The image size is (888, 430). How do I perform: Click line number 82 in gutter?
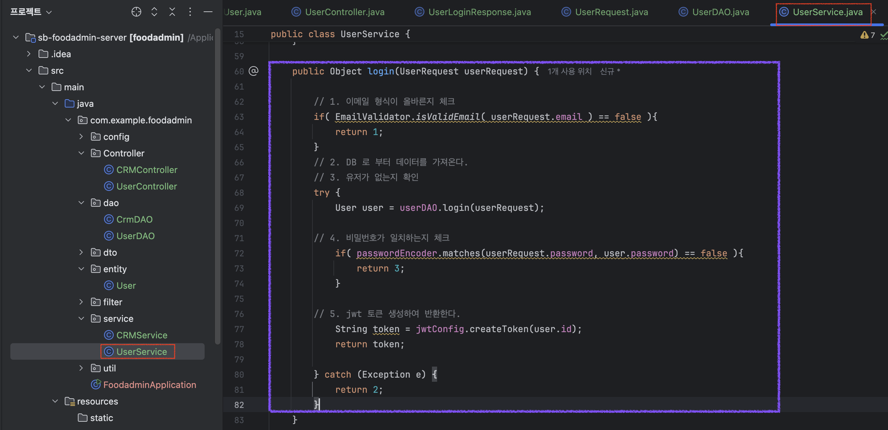pos(239,405)
